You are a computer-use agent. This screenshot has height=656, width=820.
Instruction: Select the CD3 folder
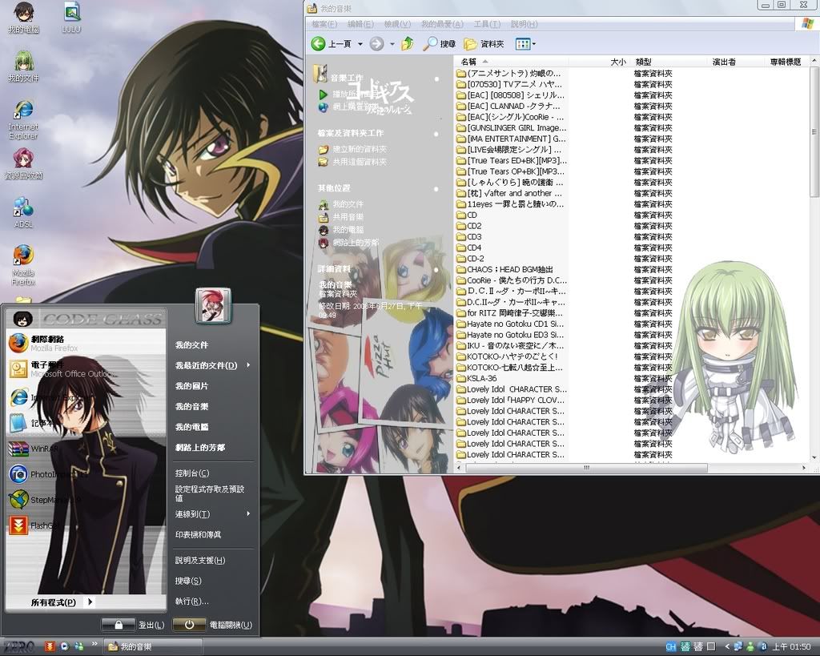[x=469, y=236]
